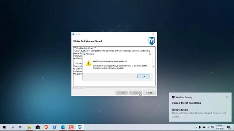Click the microphone tray icon
Image resolution: width=234 pixels, height=131 pixels.
tap(200, 127)
